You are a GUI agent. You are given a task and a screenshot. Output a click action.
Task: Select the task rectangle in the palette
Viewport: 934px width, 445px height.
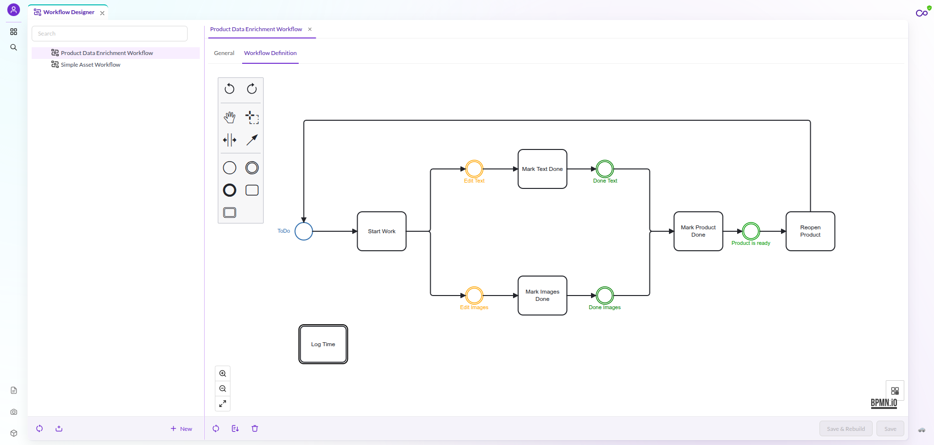coord(252,190)
